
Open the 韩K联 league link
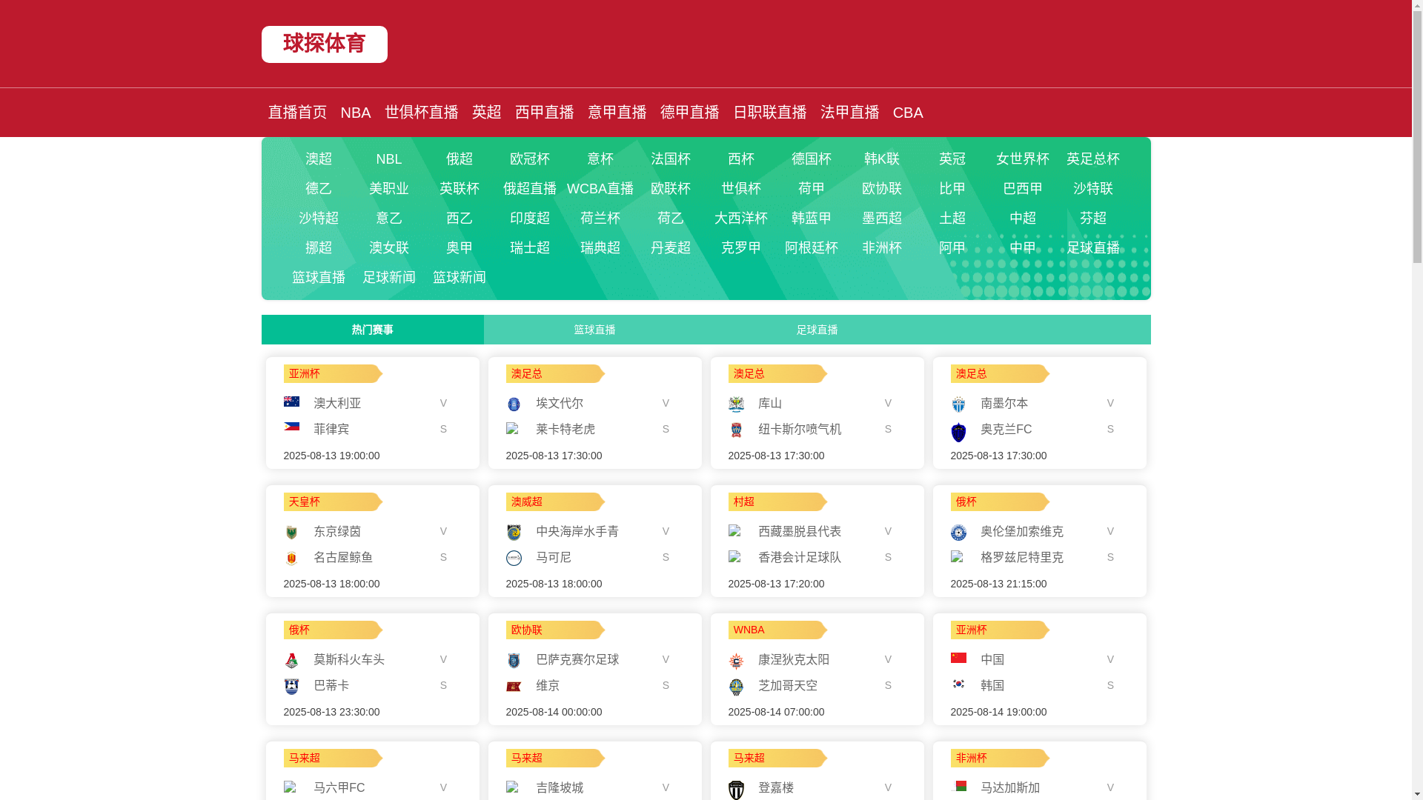point(882,159)
